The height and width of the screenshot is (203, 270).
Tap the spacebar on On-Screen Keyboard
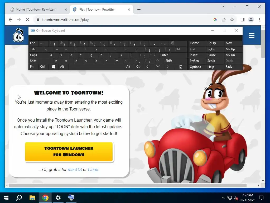[x=97, y=67]
